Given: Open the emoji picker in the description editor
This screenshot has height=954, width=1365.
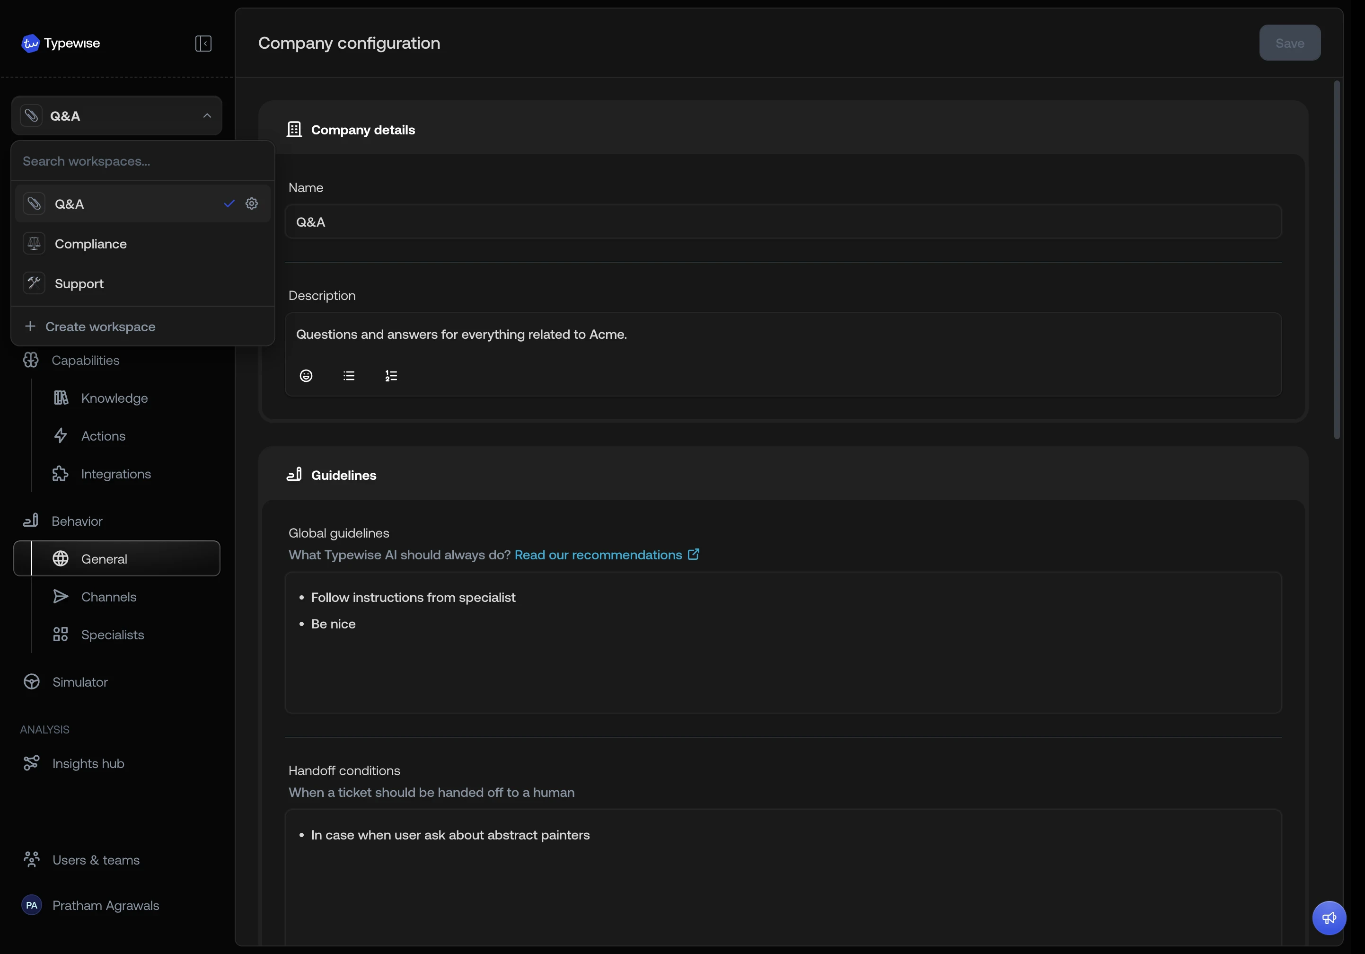Looking at the screenshot, I should tap(306, 375).
